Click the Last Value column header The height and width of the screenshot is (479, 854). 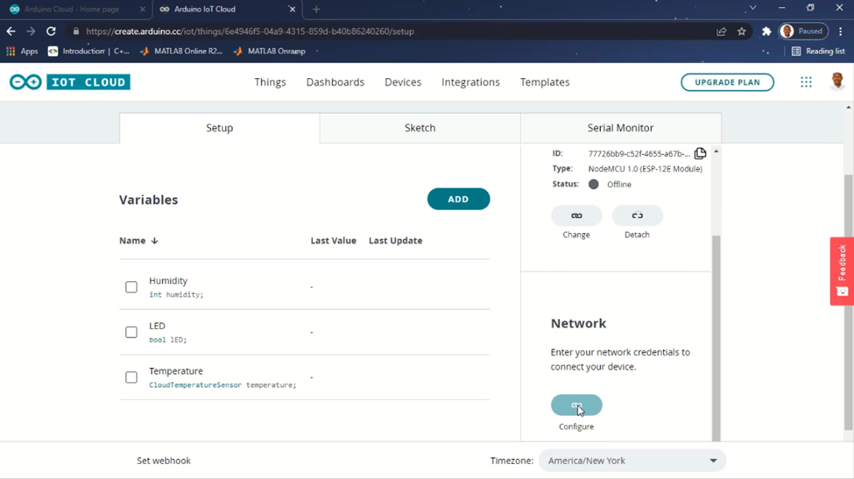click(334, 241)
